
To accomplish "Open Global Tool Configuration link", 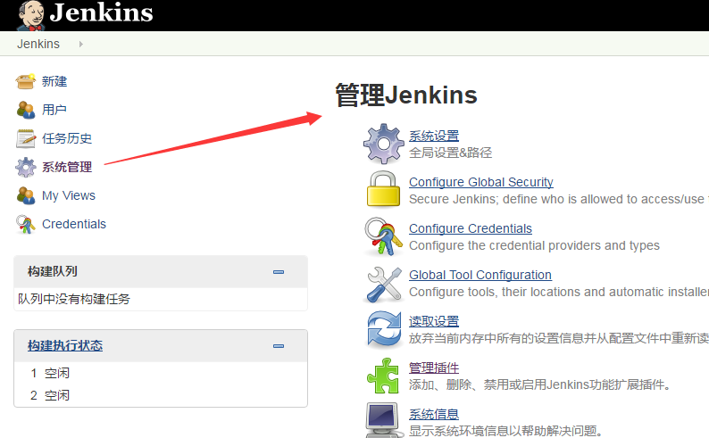I will click(x=480, y=275).
